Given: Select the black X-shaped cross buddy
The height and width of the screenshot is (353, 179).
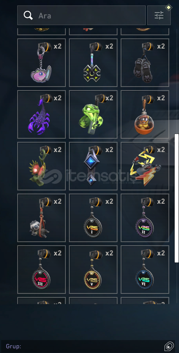Looking at the screenshot, I should click(93, 63).
